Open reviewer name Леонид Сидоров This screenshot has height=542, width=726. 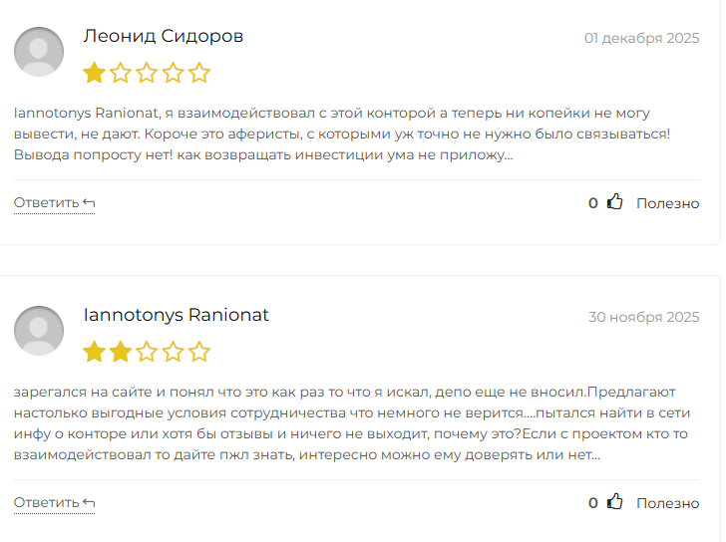point(164,37)
